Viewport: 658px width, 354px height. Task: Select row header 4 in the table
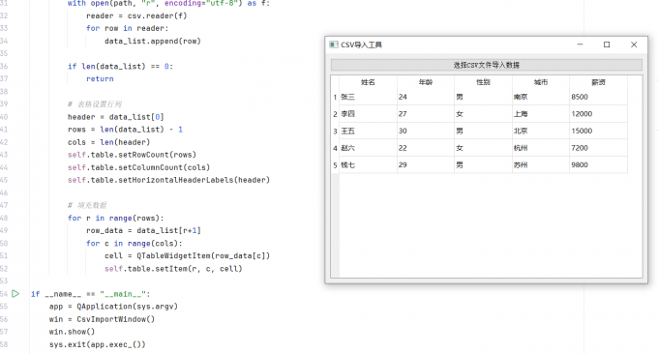335,148
